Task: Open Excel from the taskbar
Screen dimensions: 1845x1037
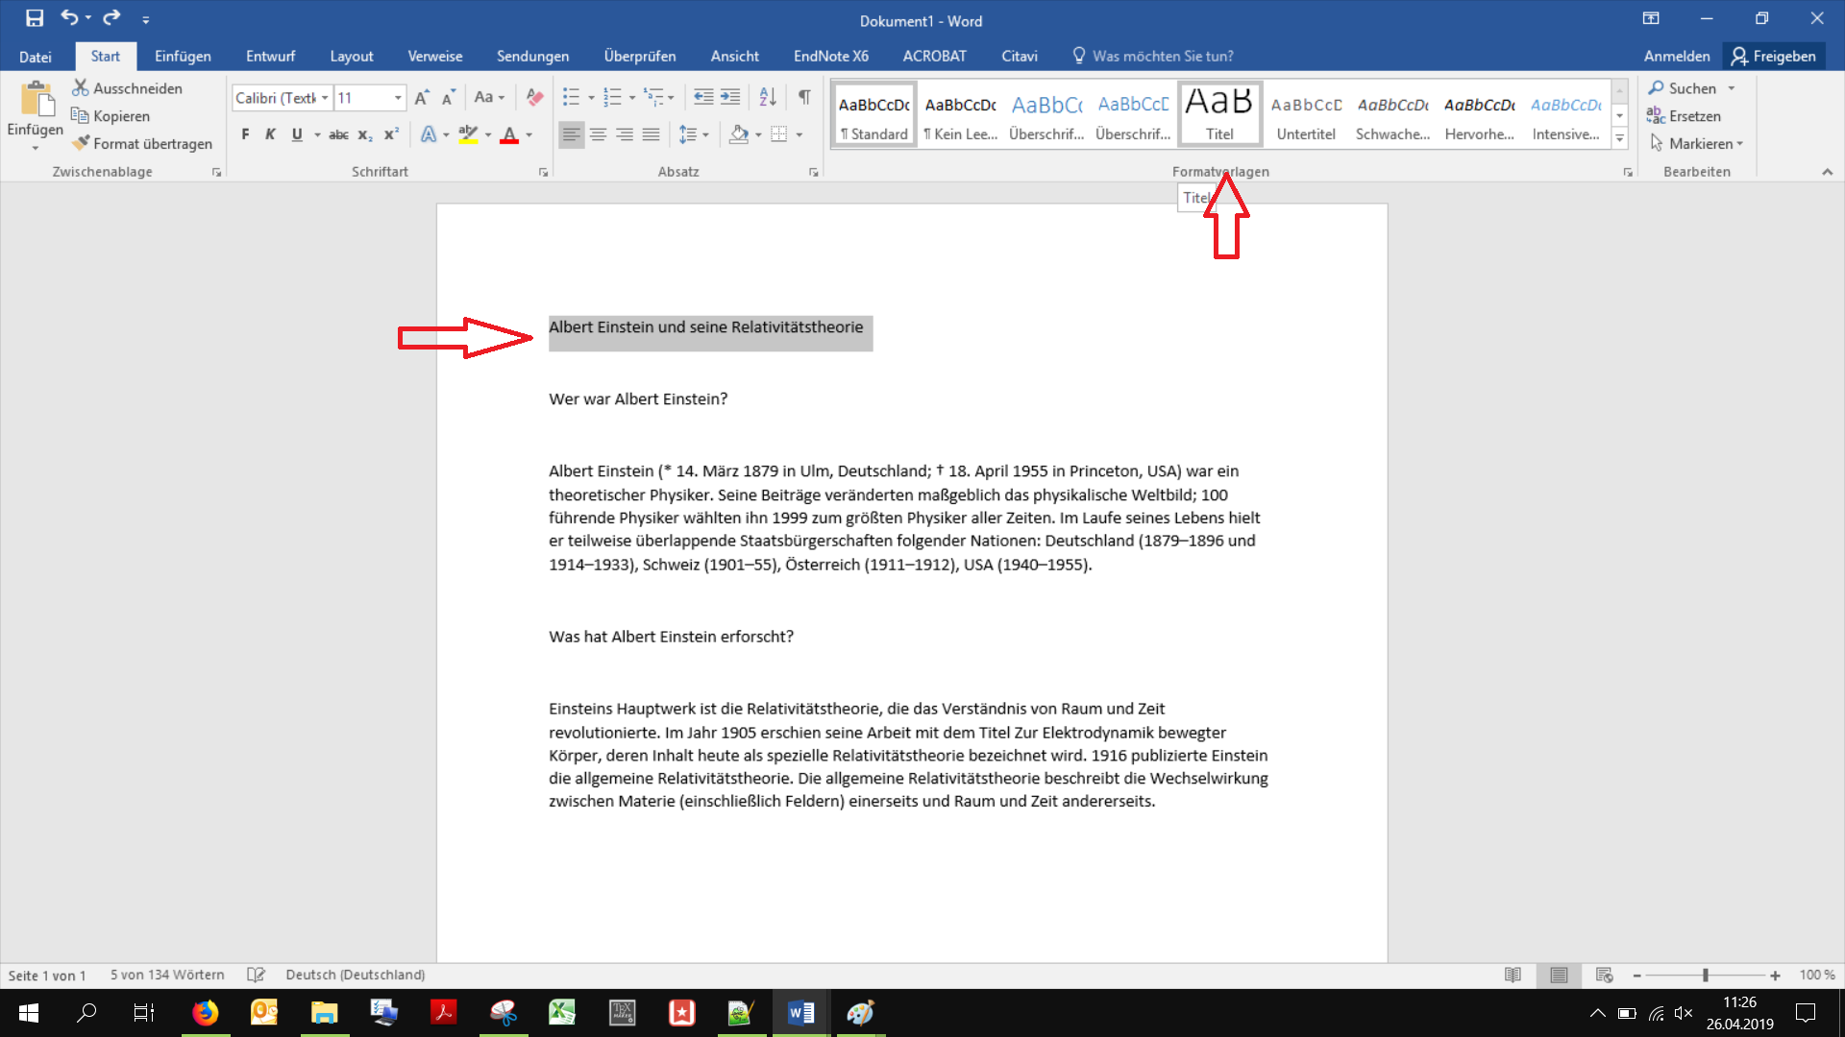Action: (562, 1013)
